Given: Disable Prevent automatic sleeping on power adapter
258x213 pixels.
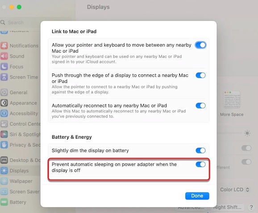Looking at the screenshot, I should [x=200, y=164].
